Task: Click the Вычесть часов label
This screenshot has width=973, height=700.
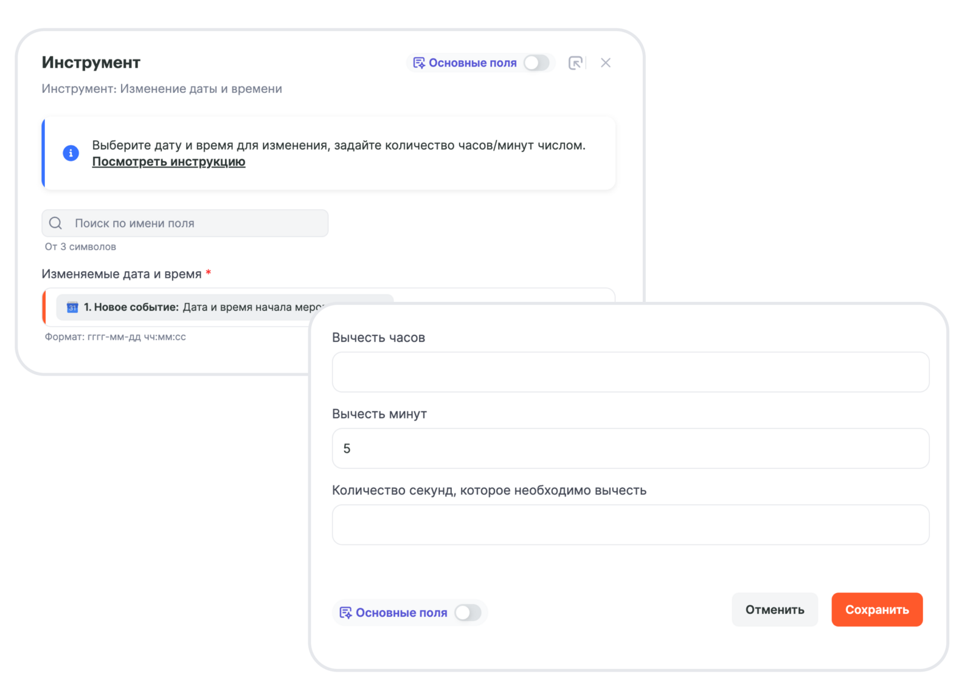Action: coord(378,338)
